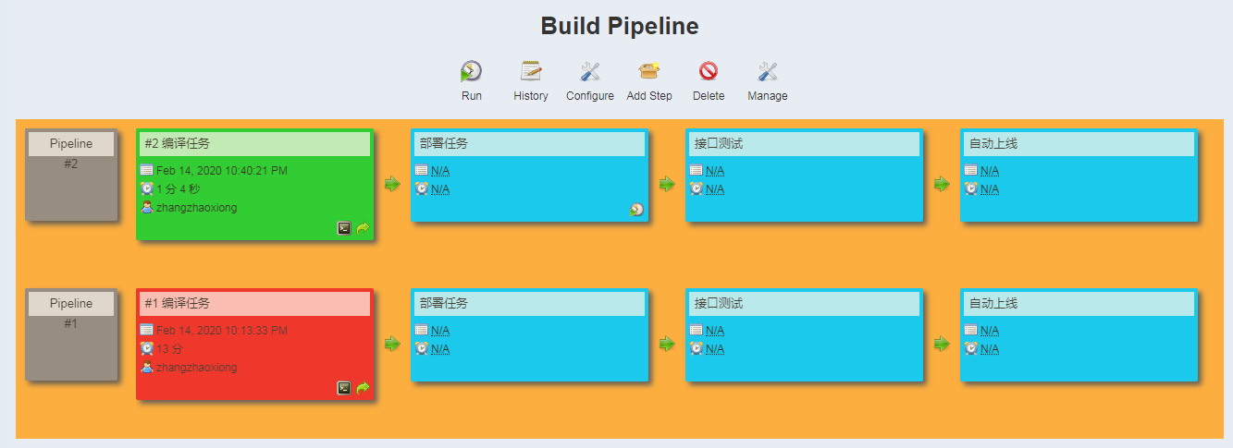Click 部署任务 title in pipeline #1
The height and width of the screenshot is (448, 1233).
coord(443,303)
